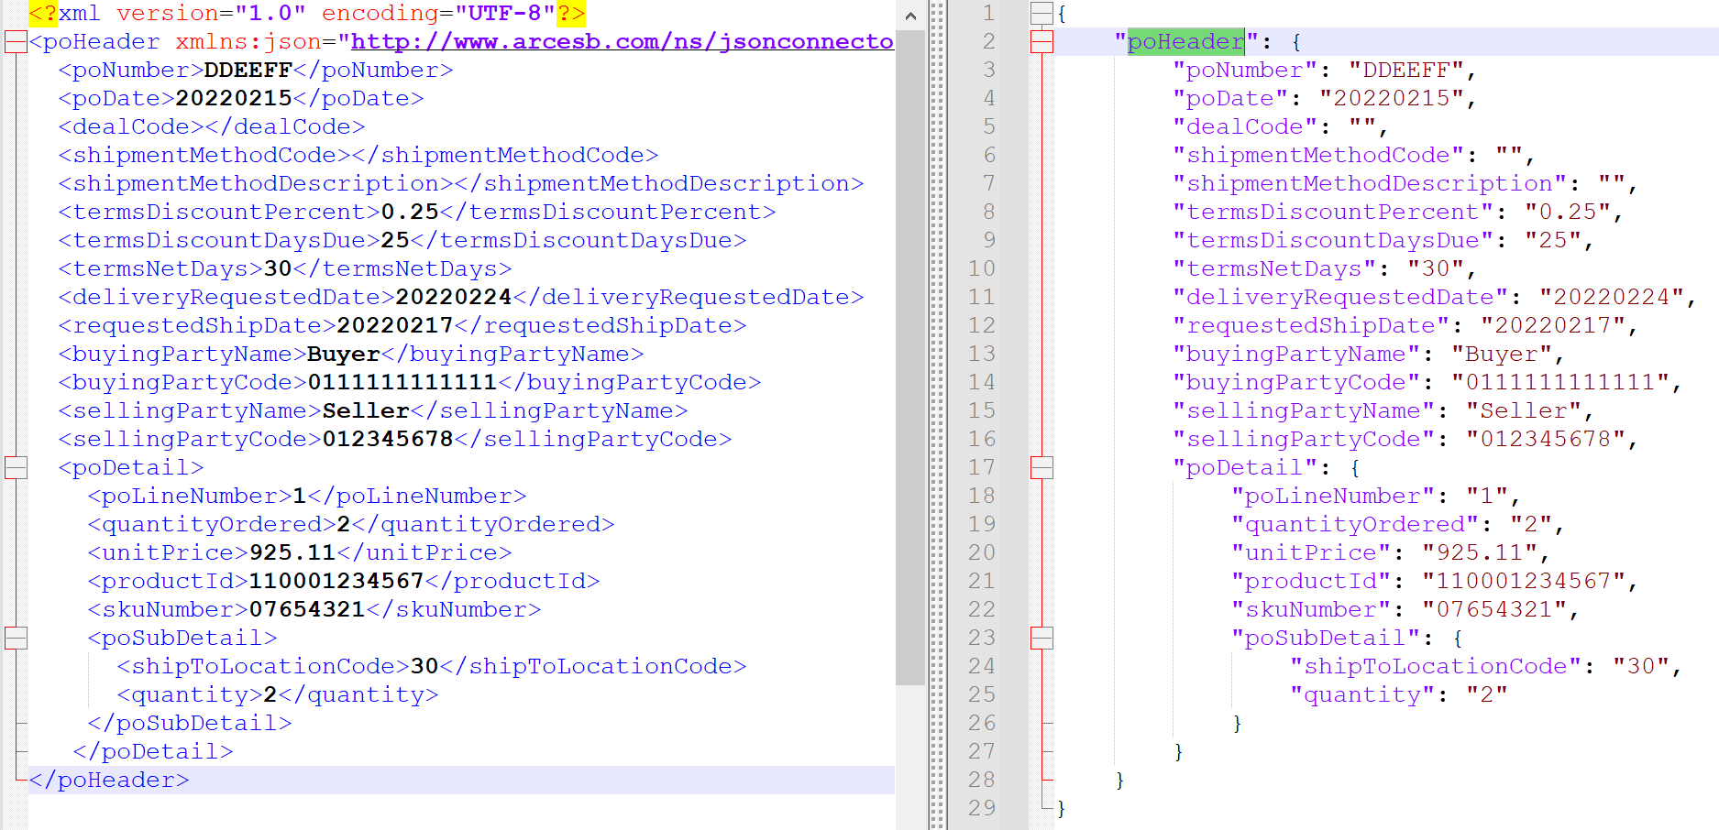Click the "quantityOrdered" key in JSON

coord(1355,525)
